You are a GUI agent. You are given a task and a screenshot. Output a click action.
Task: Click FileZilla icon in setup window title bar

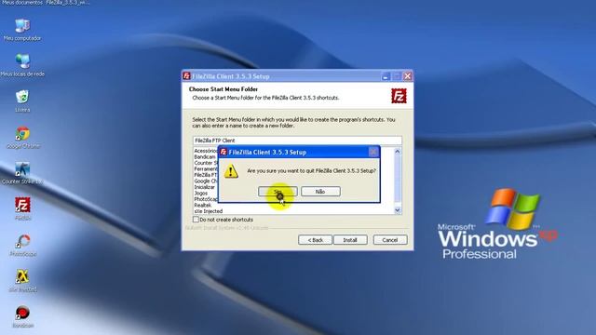coord(186,76)
